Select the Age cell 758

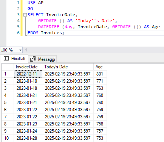[x=100, y=124]
